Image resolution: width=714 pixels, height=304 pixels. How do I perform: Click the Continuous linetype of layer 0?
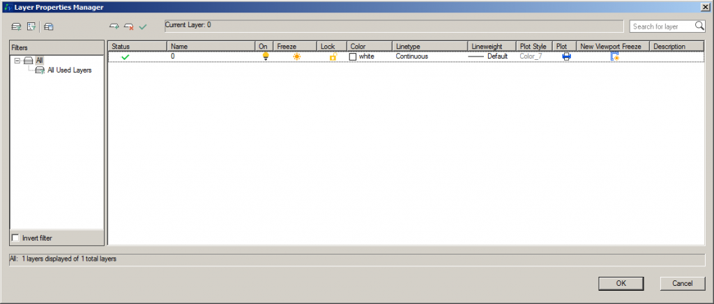[411, 57]
